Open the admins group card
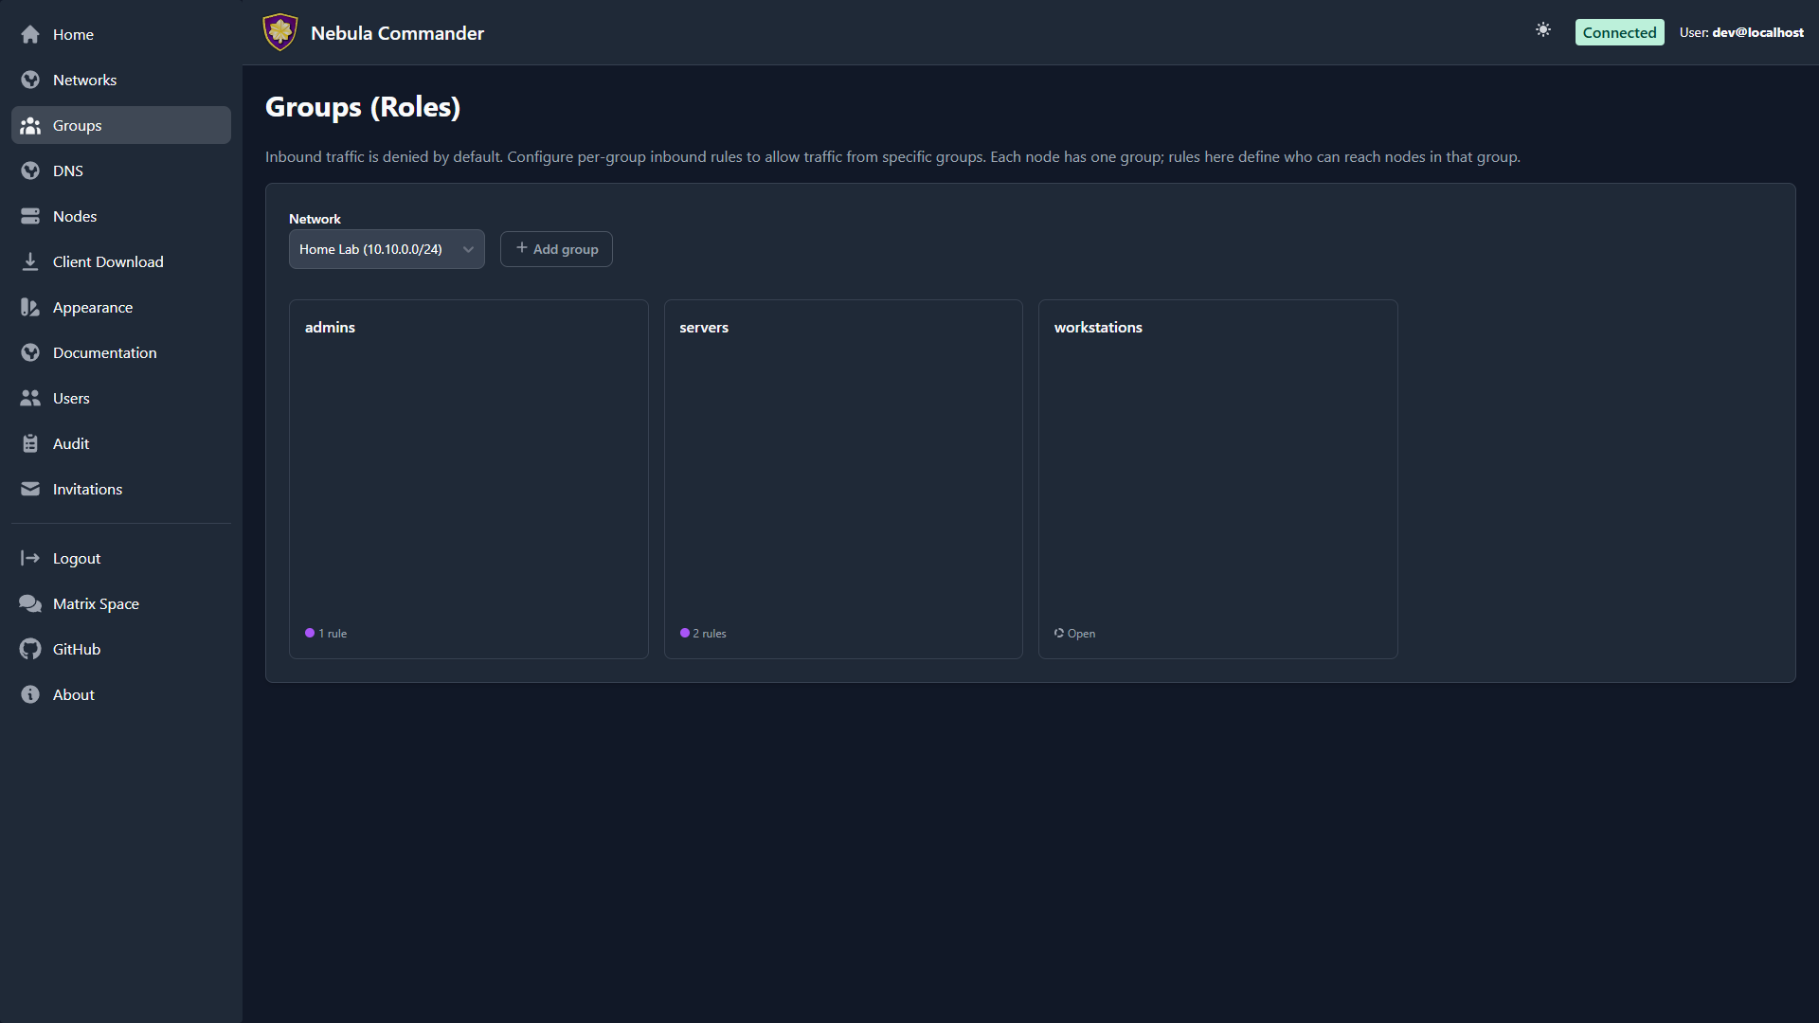This screenshot has width=1819, height=1023. (x=468, y=479)
